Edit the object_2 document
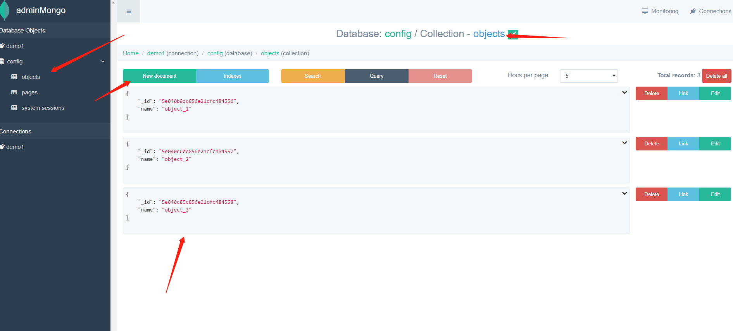733x331 pixels. (715, 143)
